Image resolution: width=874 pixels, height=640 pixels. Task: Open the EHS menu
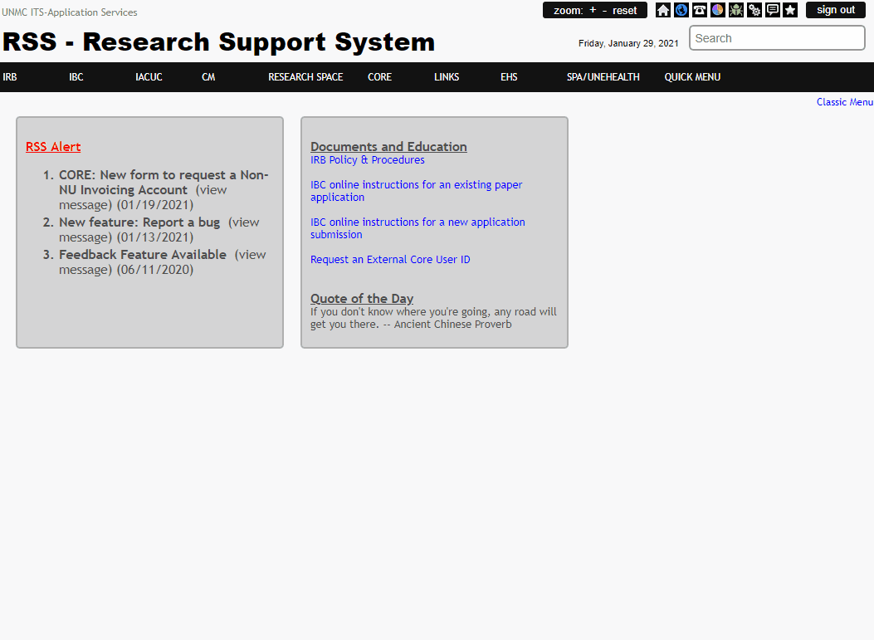click(x=509, y=77)
